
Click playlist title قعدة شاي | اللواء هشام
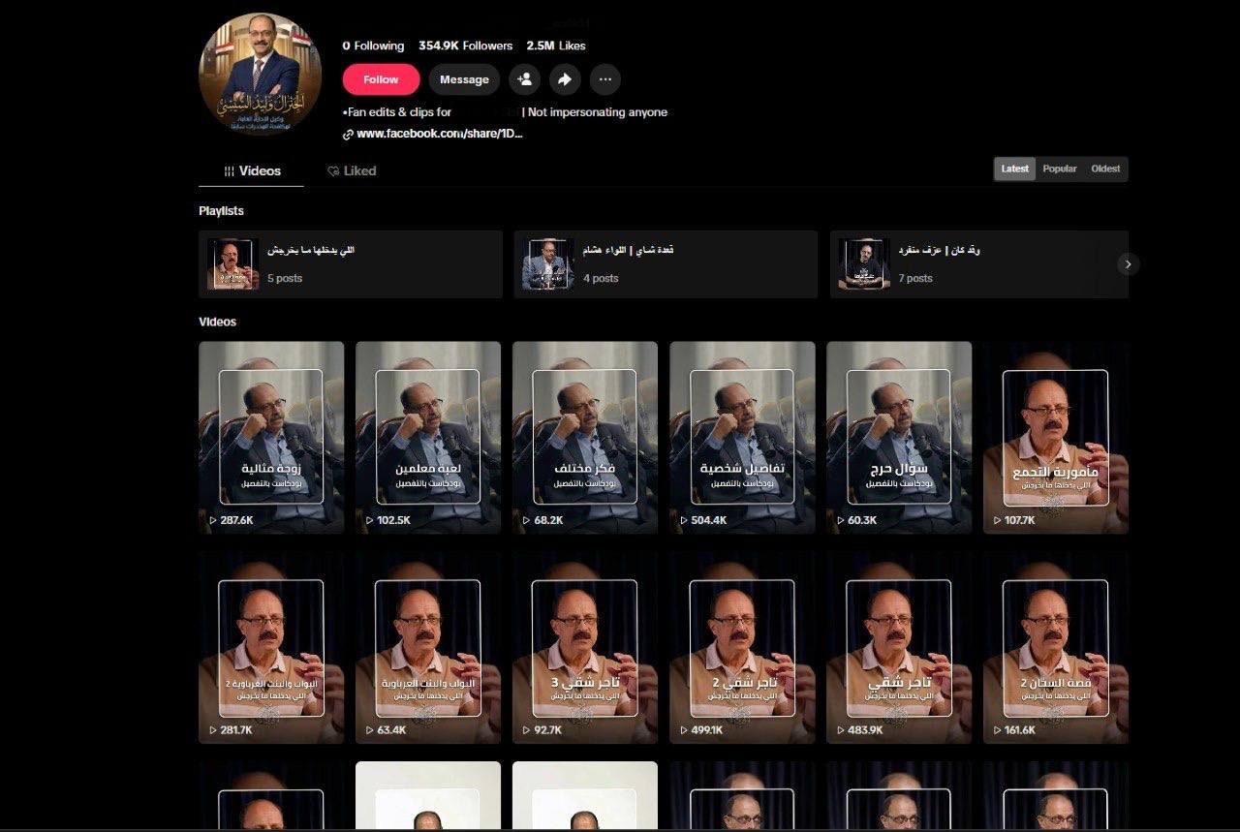[628, 250]
